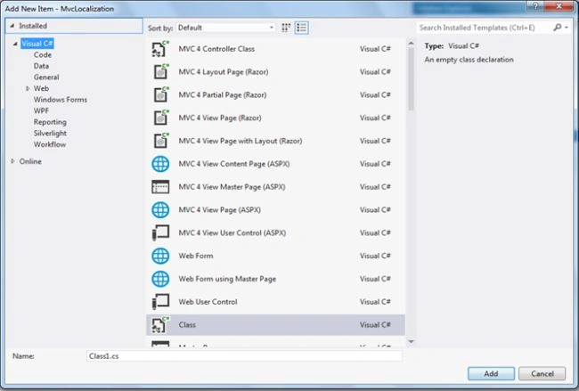Select 'MVC 4 Layout Page (Razor)' text
Screen dimensions: 579x391
coord(224,71)
